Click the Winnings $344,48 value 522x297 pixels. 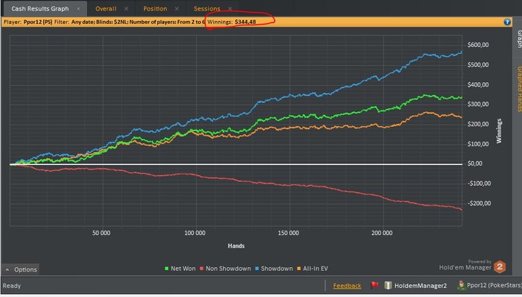click(x=245, y=22)
